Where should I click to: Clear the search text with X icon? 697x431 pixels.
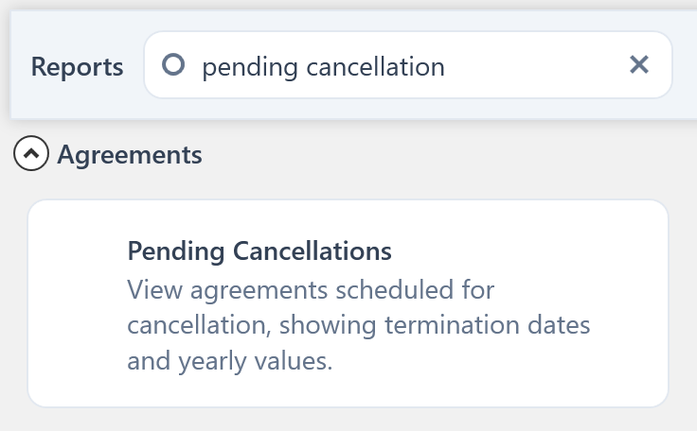tap(639, 64)
